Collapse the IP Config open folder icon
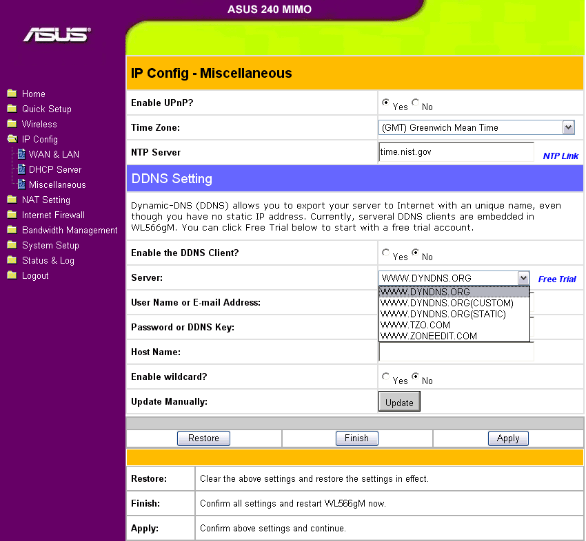The height and width of the screenshot is (541, 586). [x=12, y=139]
